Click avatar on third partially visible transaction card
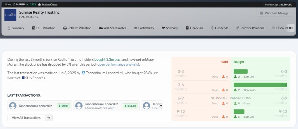 [147, 106]
